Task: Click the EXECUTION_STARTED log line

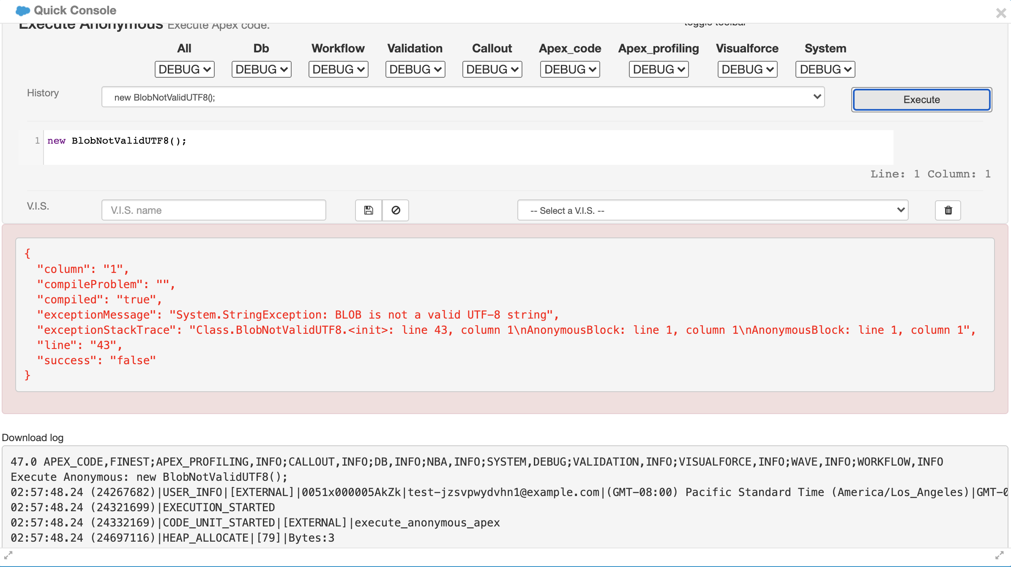Action: pyautogui.click(x=143, y=507)
